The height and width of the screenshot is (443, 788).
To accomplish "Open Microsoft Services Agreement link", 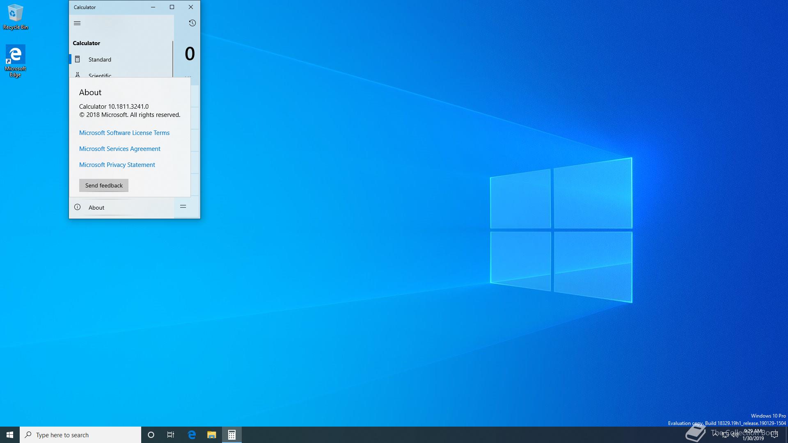I will (x=120, y=149).
